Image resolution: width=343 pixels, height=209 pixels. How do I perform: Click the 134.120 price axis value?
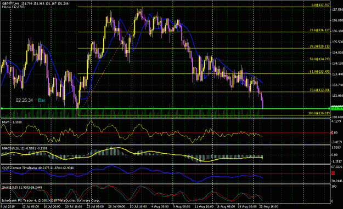(338, 63)
